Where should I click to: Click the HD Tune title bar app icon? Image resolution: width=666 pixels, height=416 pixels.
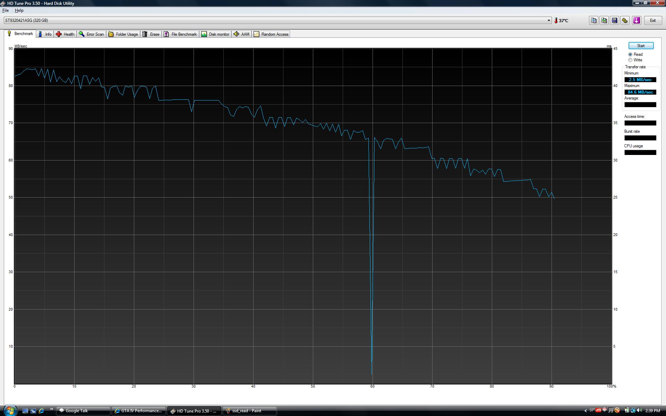3,3
